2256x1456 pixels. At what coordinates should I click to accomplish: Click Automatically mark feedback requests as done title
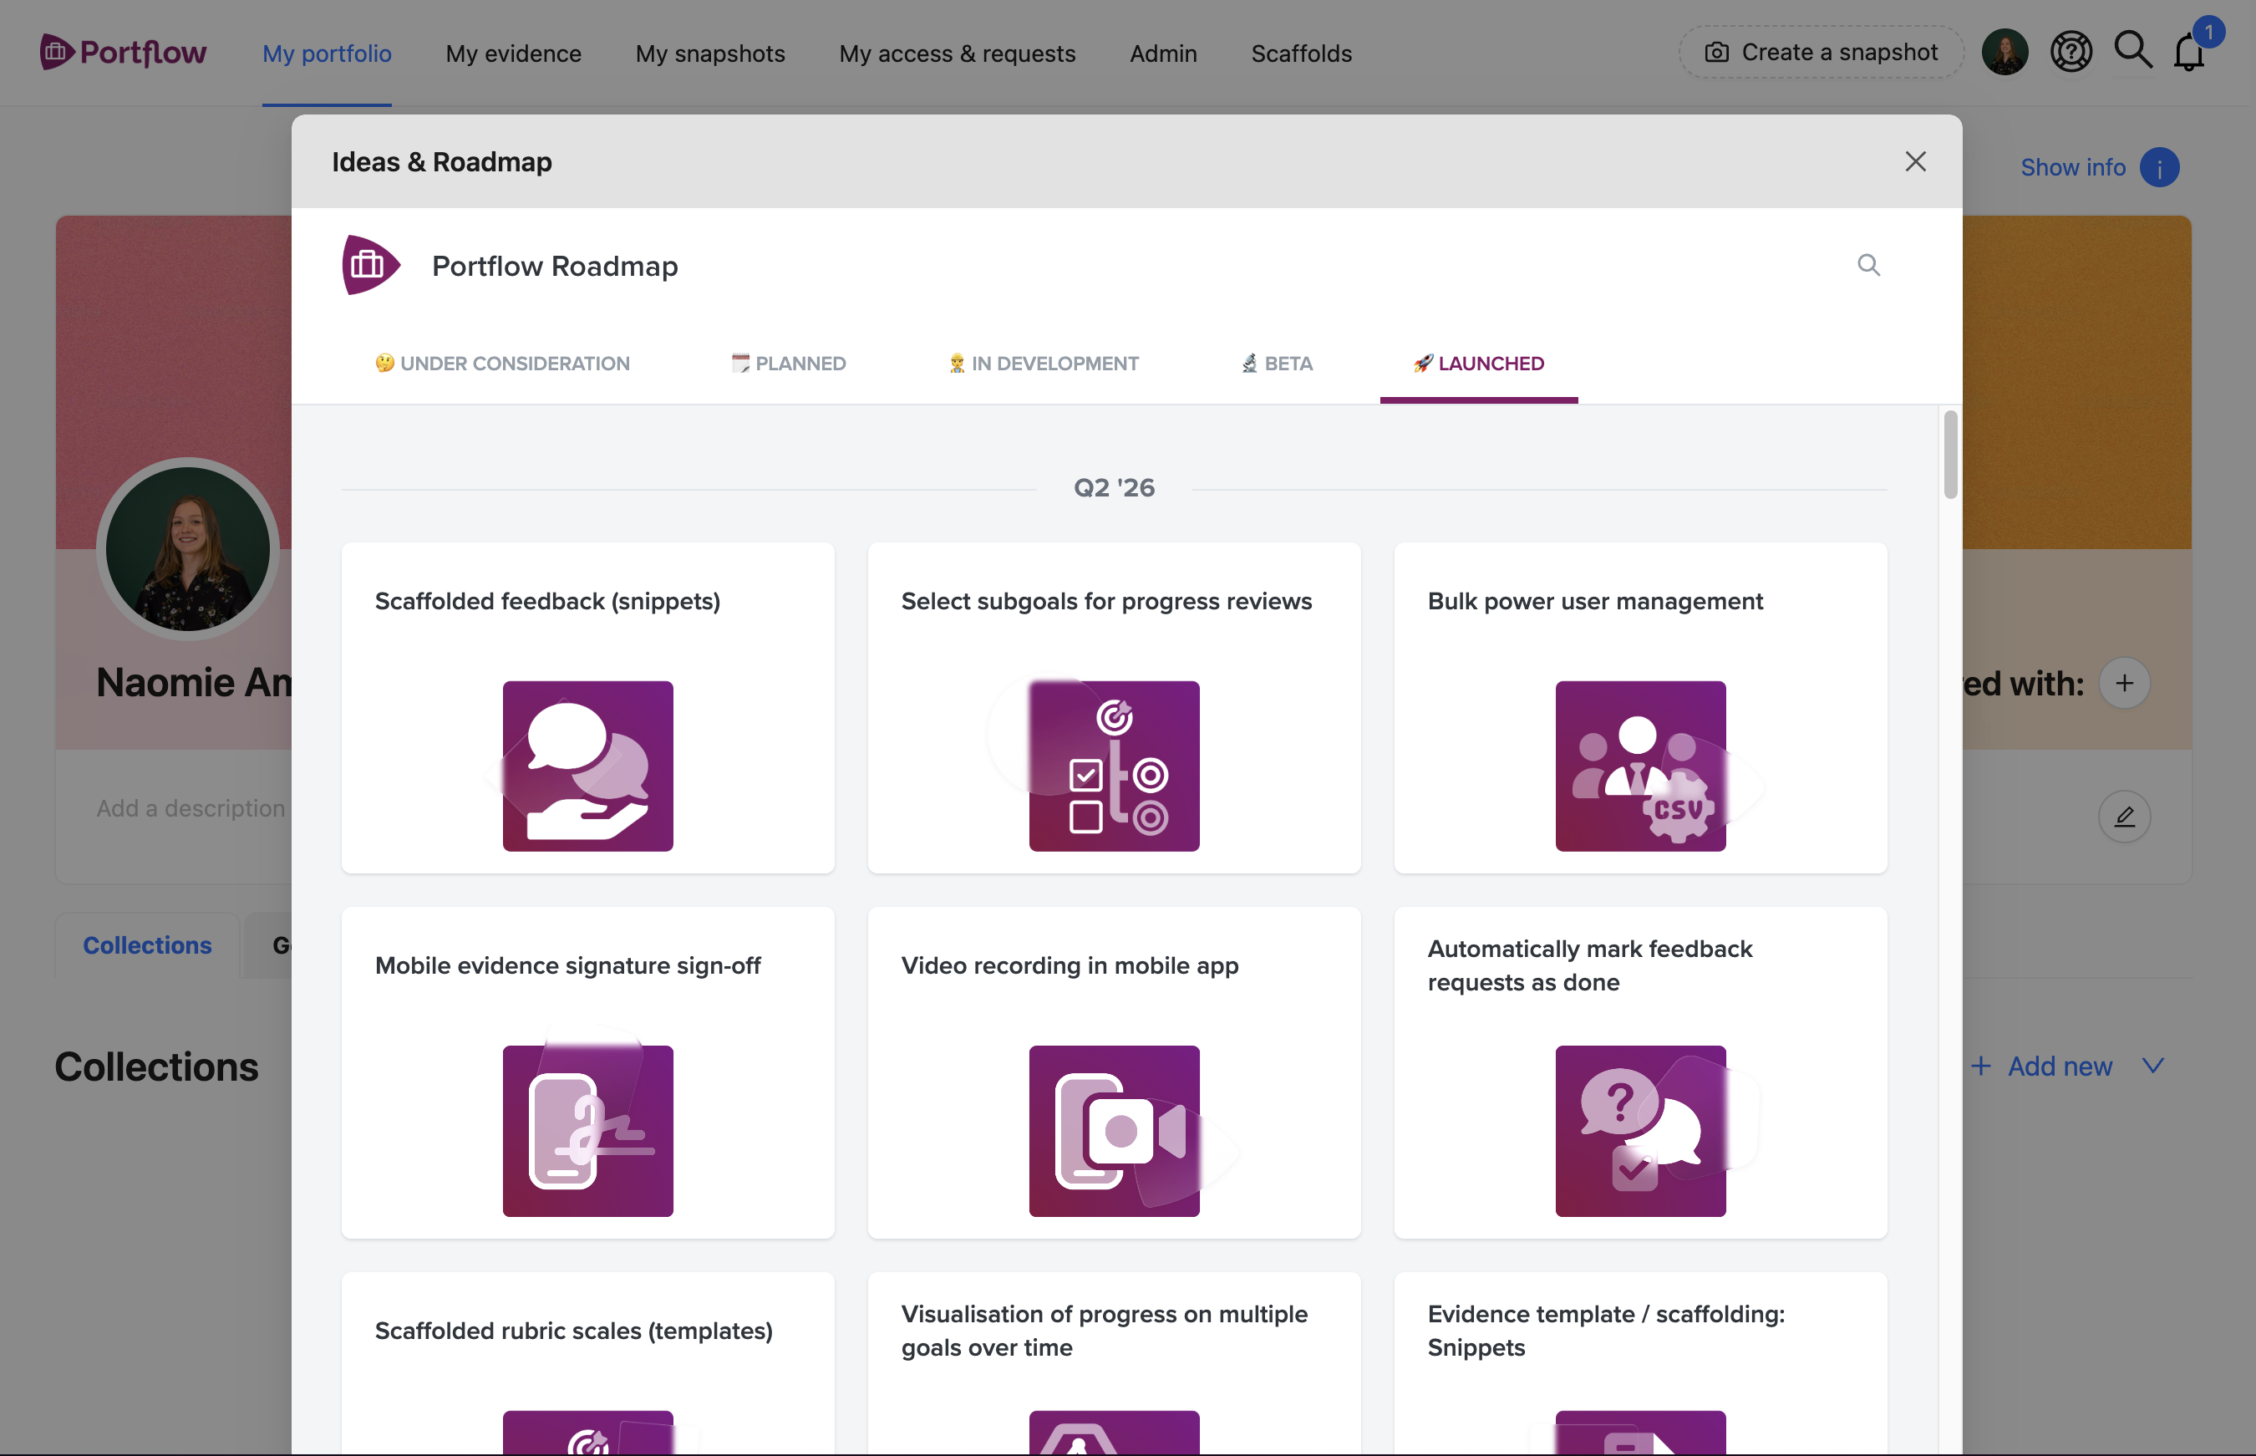point(1590,965)
